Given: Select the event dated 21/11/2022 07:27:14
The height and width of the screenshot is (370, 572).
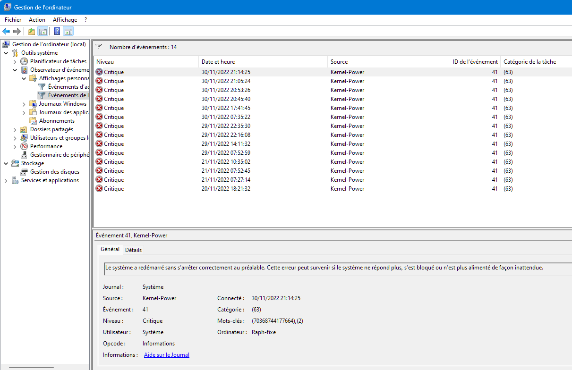Looking at the screenshot, I should click(333, 180).
